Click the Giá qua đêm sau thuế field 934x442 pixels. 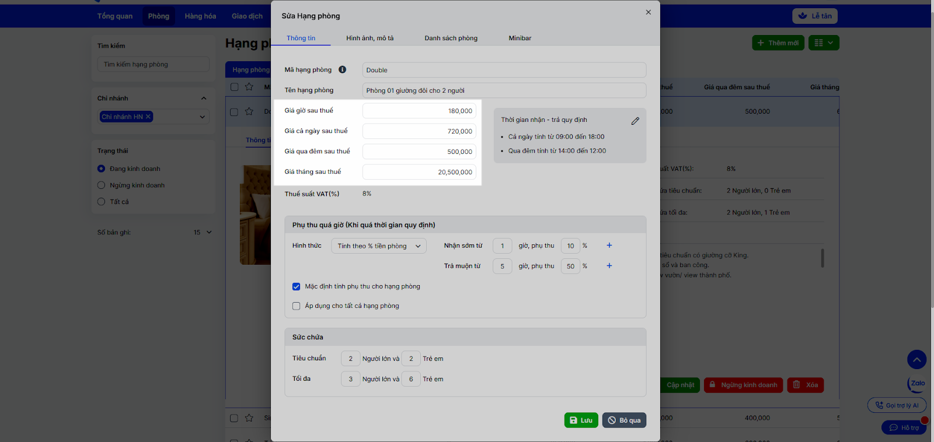(419, 152)
